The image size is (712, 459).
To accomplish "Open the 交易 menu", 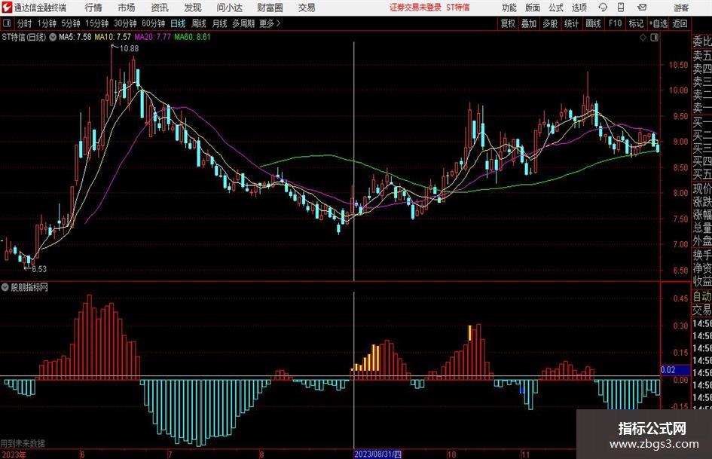I will pyautogui.click(x=307, y=8).
